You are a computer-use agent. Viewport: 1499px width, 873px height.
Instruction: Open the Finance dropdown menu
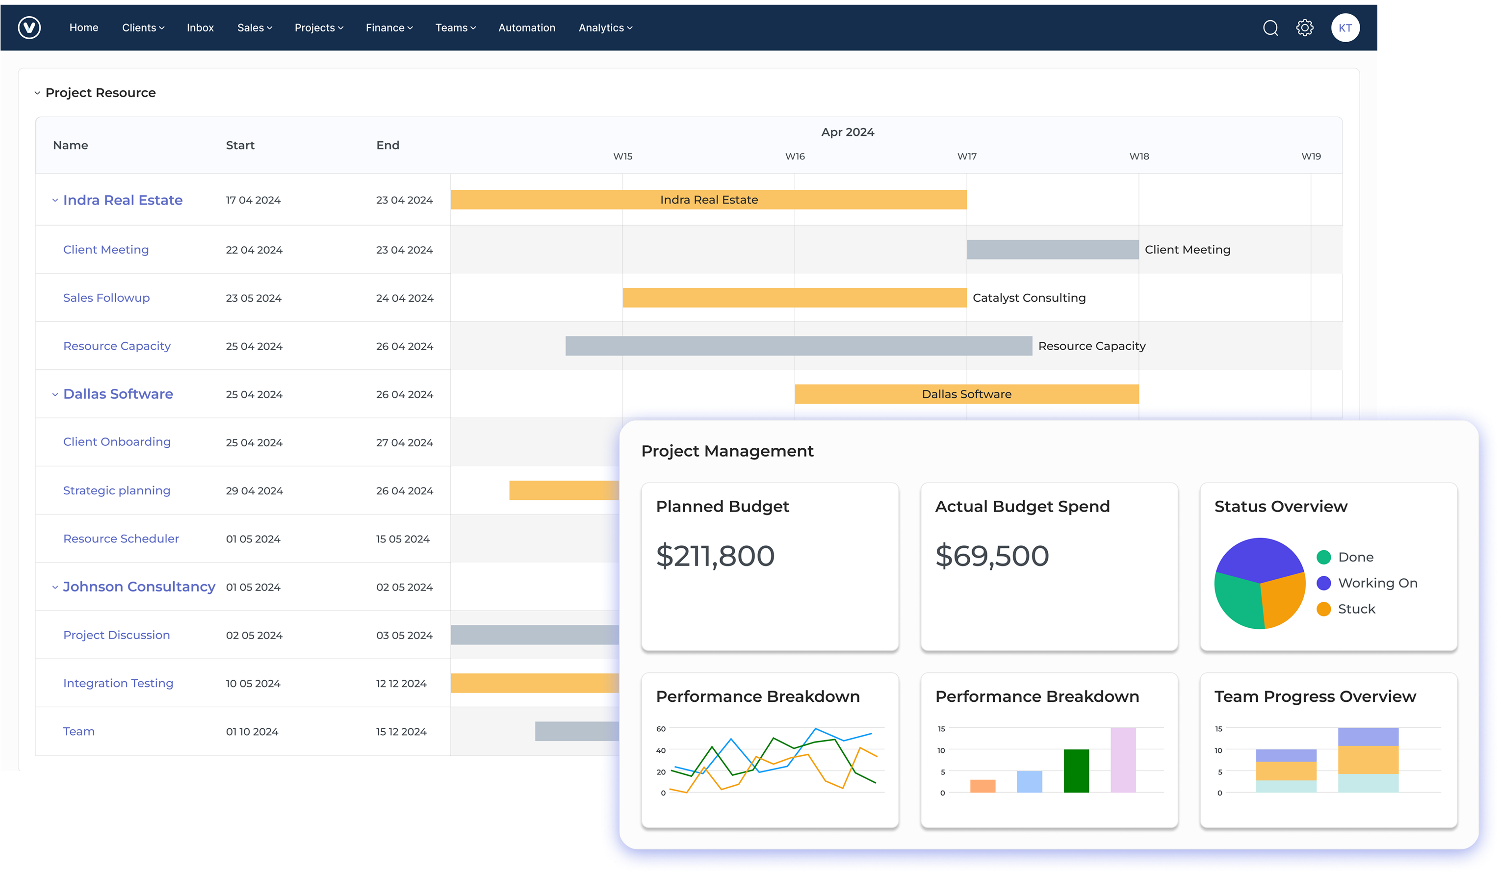(x=389, y=27)
